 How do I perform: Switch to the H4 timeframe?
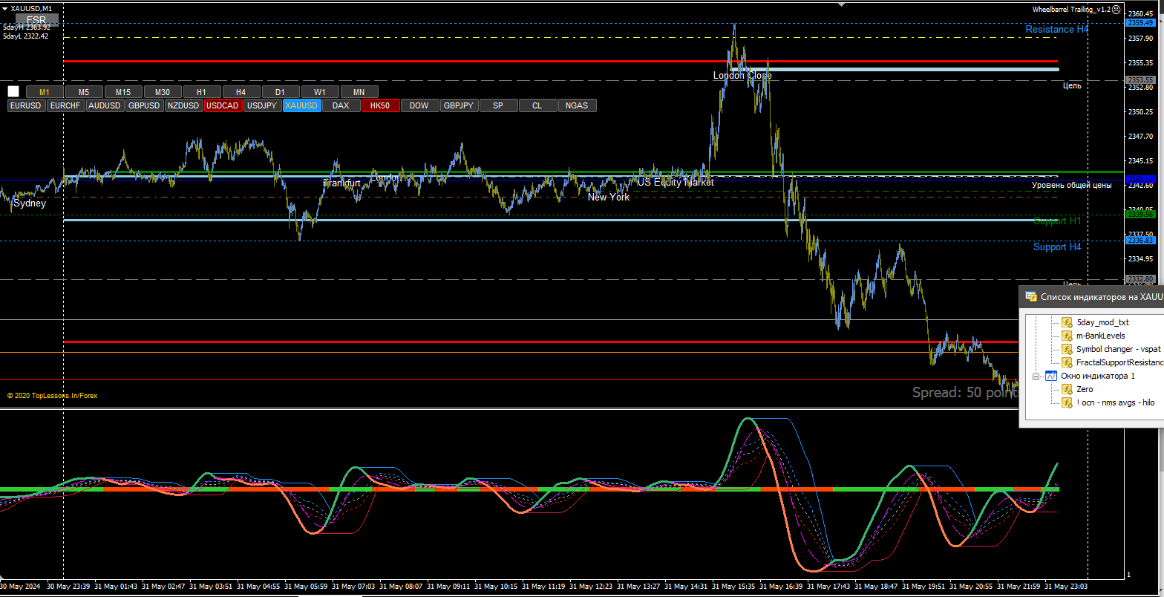pos(241,92)
